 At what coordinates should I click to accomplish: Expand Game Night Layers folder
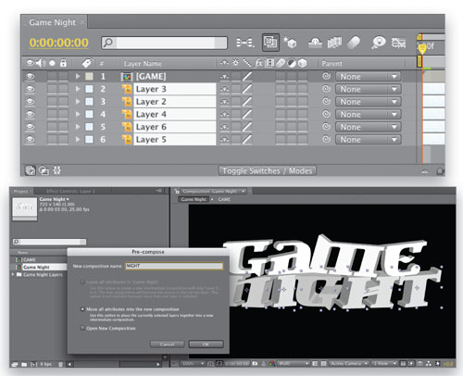click(x=13, y=274)
